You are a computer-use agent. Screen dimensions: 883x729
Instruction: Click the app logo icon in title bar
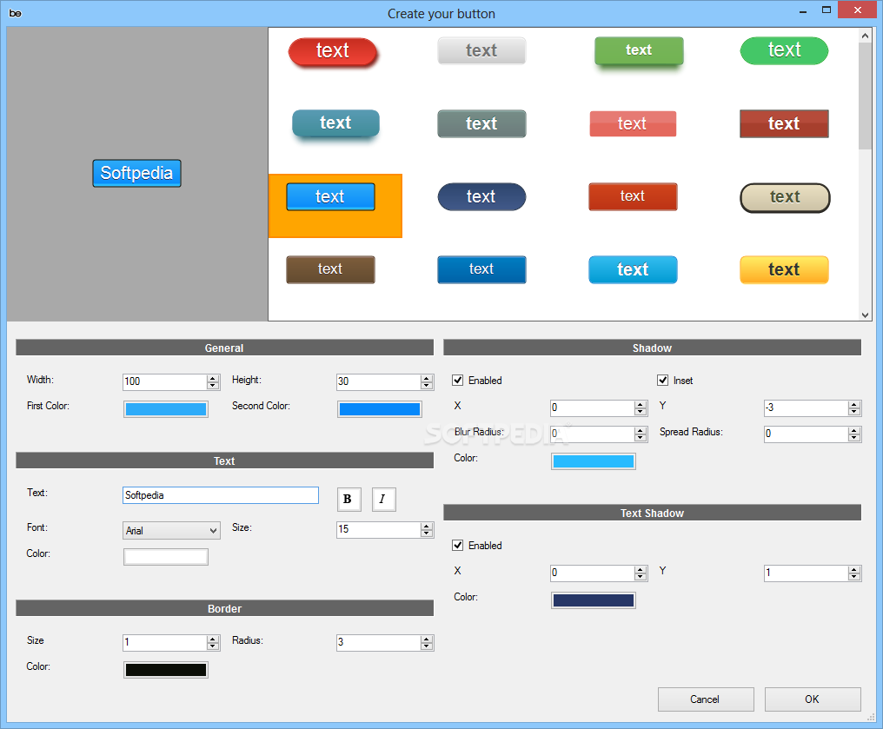(15, 13)
